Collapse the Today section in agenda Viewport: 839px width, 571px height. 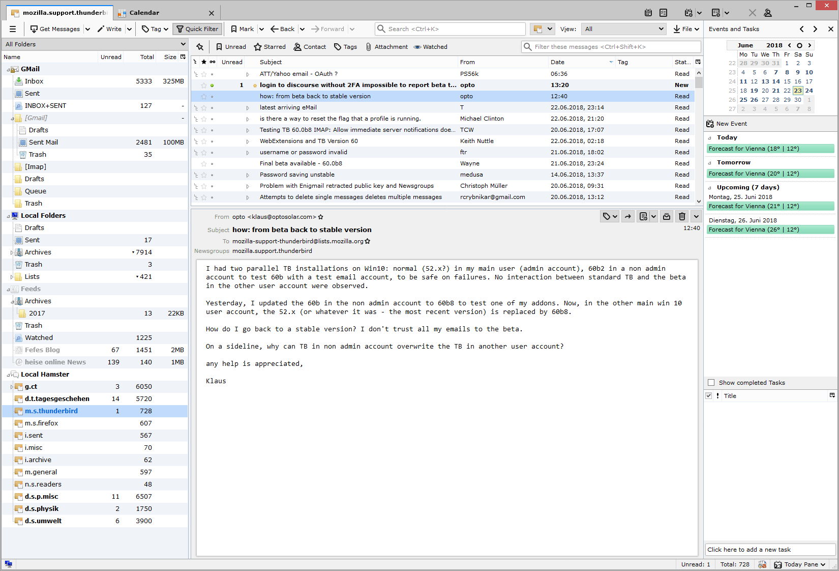[710, 138]
